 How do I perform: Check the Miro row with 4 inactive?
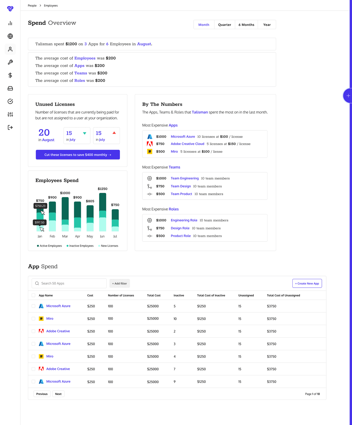(x=33, y=356)
